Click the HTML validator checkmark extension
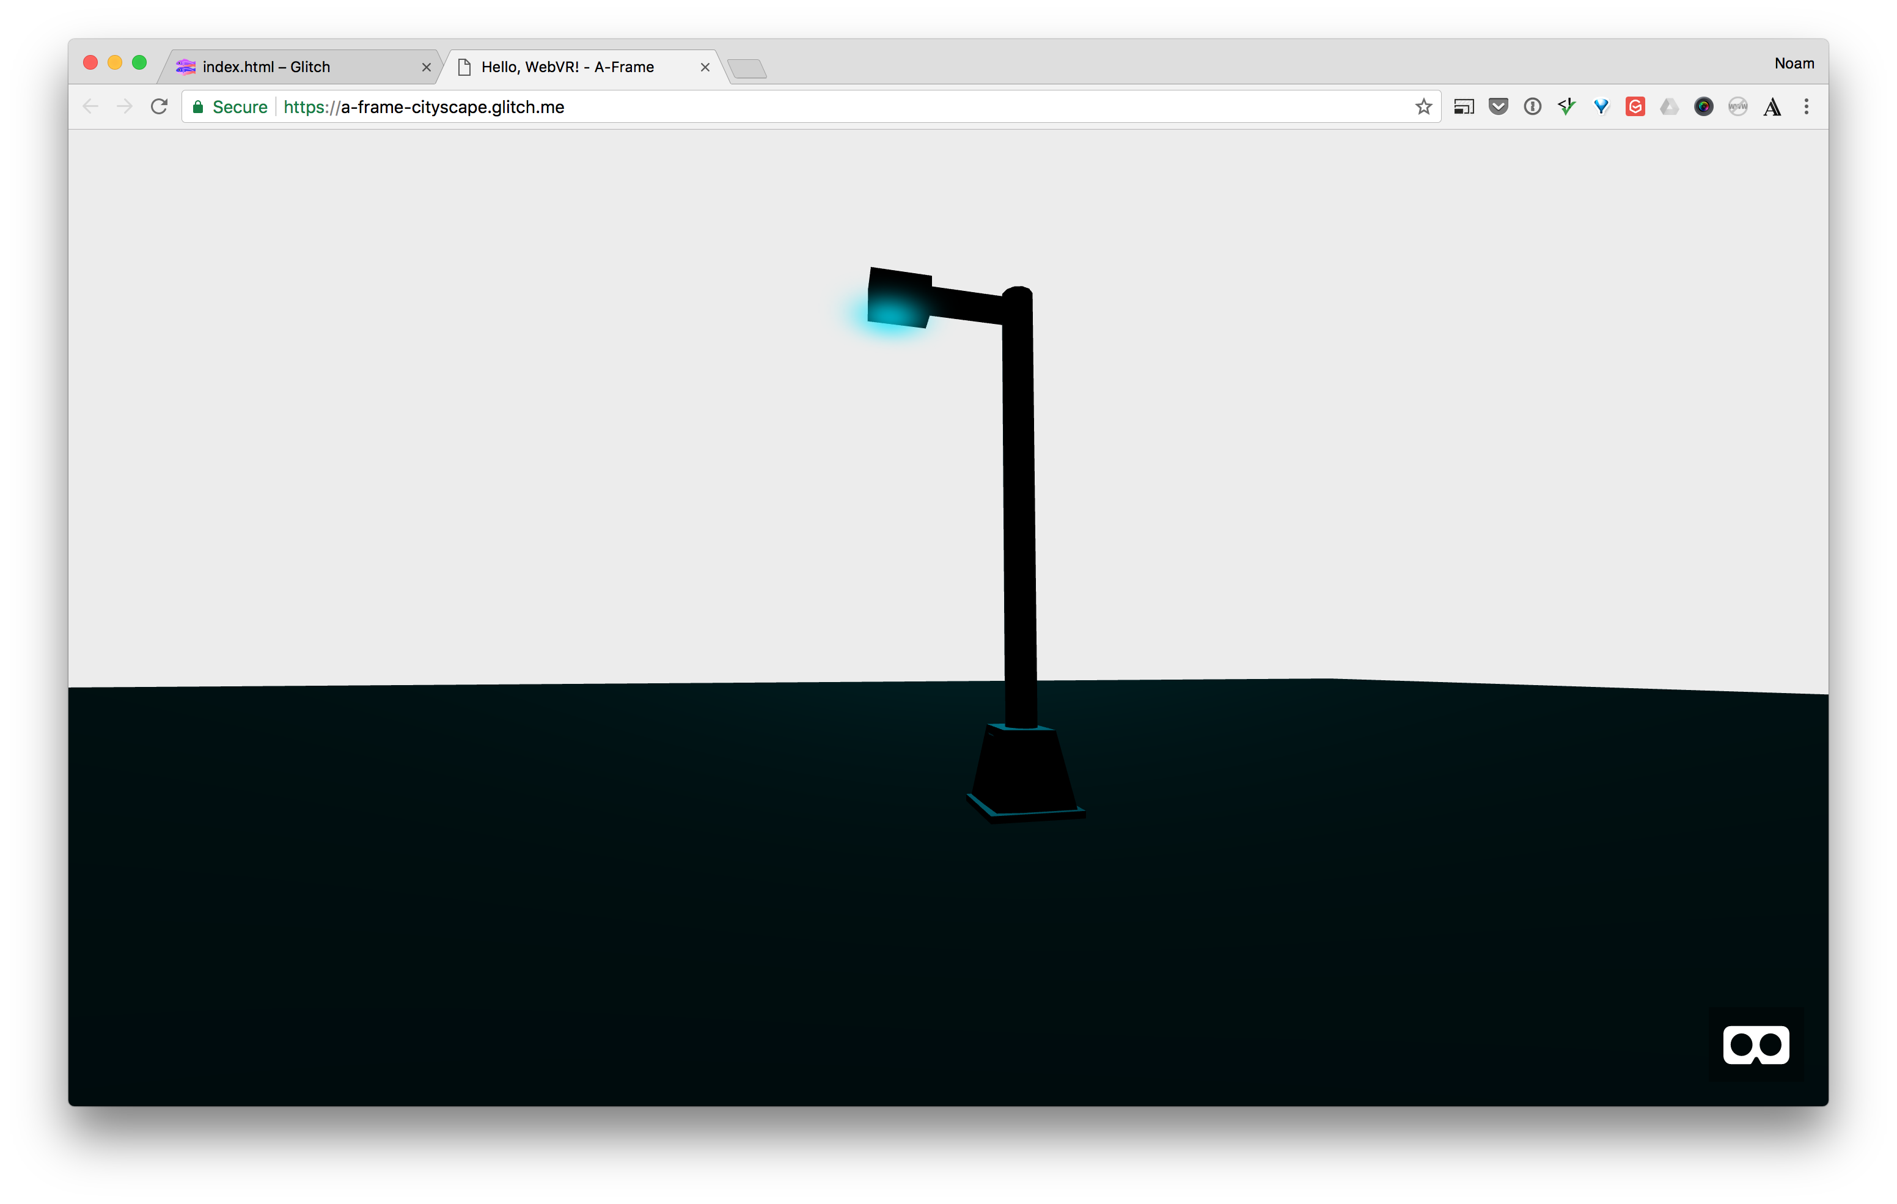The image size is (1897, 1204). [x=1566, y=106]
